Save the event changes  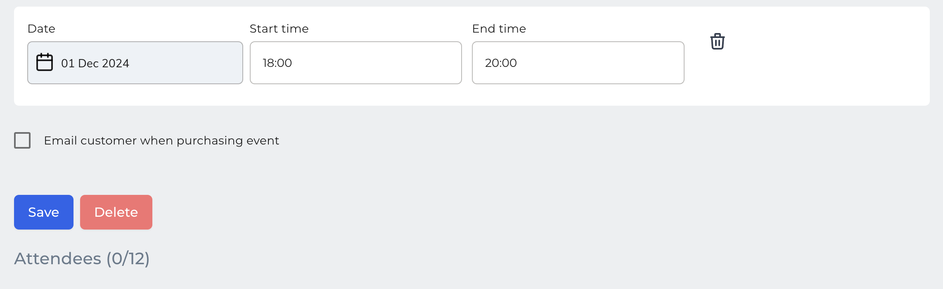click(x=44, y=212)
